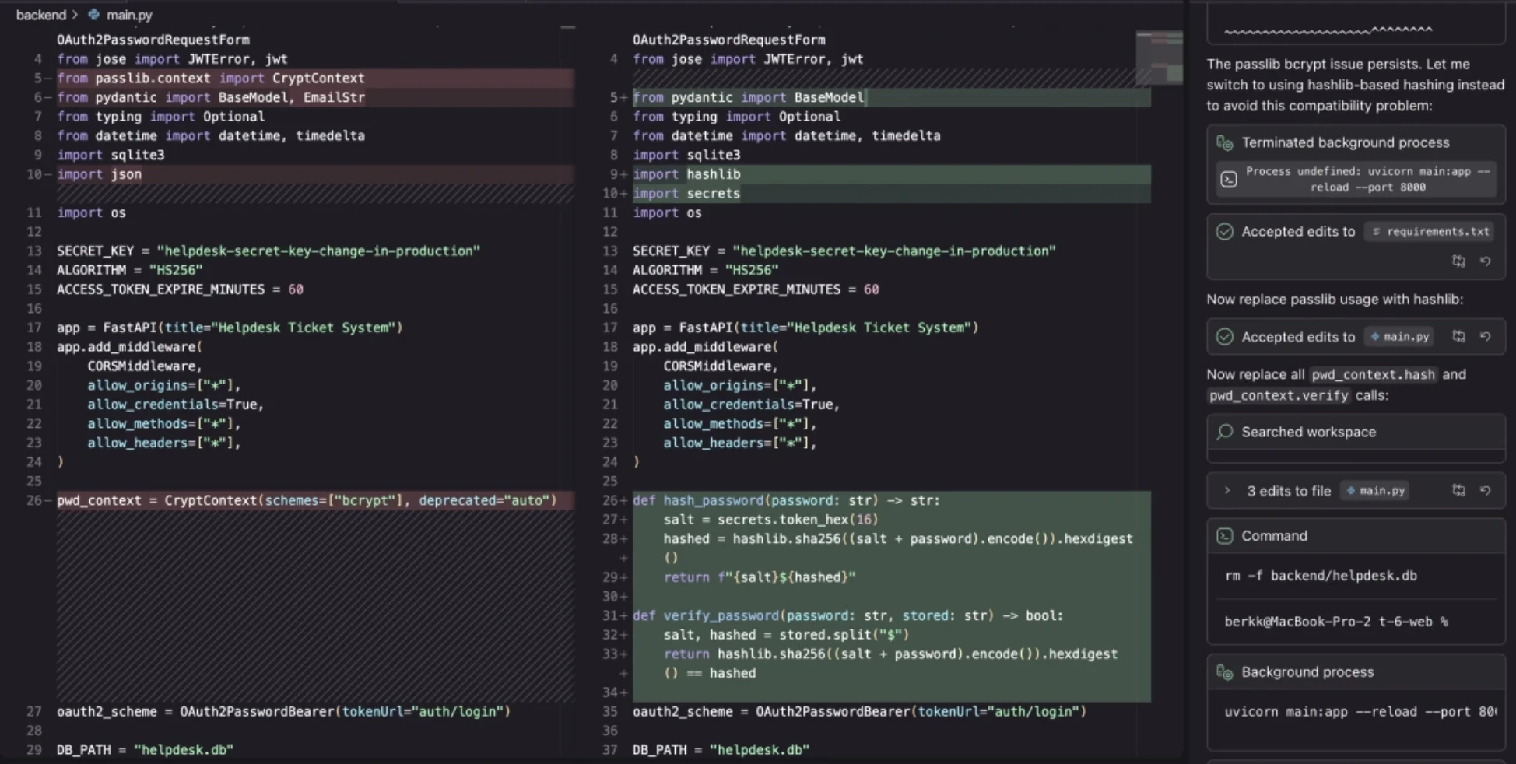This screenshot has width=1516, height=764.
Task: Click the process icon beside the 'Background process' heading
Action: (x=1225, y=672)
